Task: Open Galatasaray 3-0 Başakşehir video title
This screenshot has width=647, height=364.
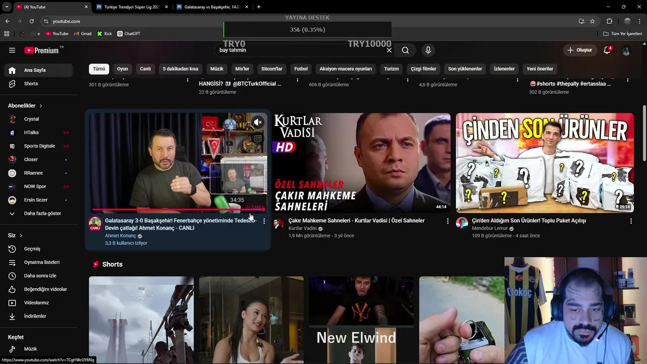Action: pyautogui.click(x=181, y=224)
